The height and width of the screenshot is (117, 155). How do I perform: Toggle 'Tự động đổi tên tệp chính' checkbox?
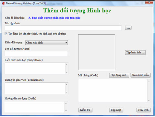pyautogui.click(x=6, y=34)
